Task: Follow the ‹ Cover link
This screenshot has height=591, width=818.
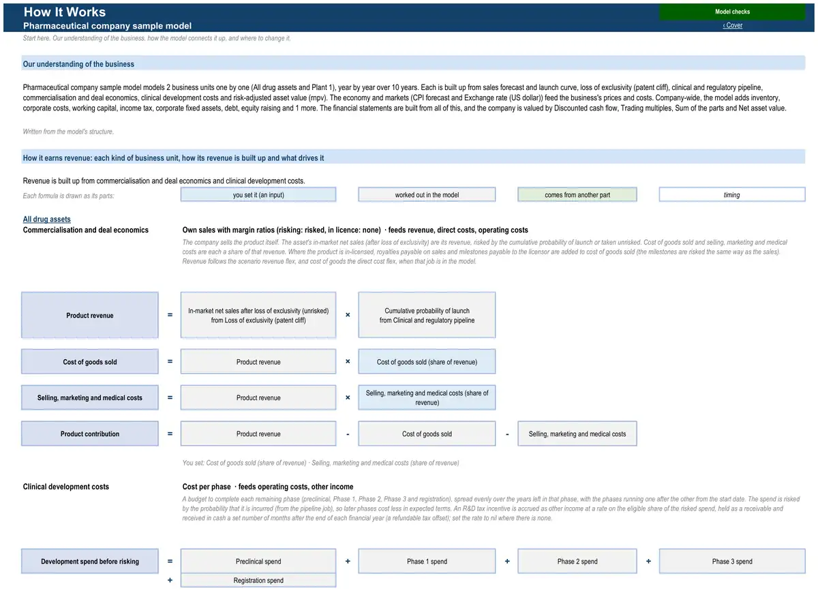Action: [733, 25]
